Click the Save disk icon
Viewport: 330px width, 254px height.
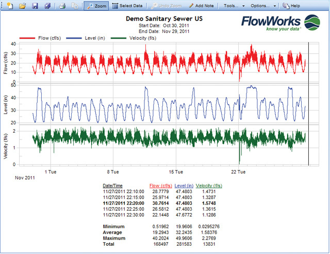tap(35, 6)
